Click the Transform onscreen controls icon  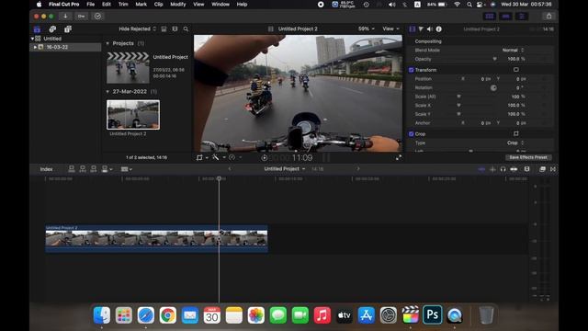pyautogui.click(x=516, y=70)
